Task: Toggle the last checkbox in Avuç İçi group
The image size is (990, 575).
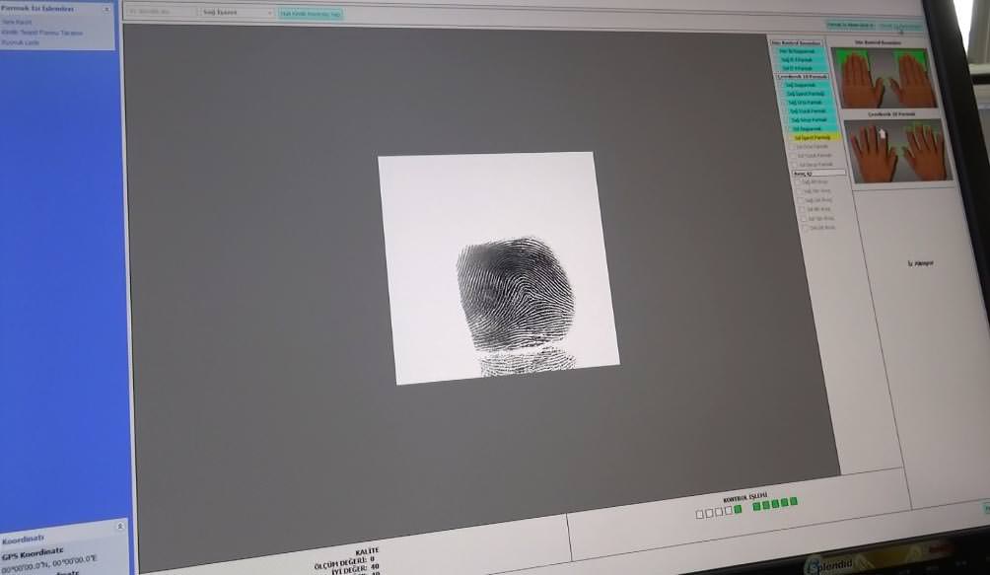Action: pos(805,228)
